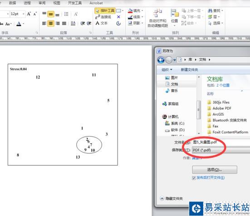Open the View (视图) ribbon tab
This screenshot has width=250, height=216.
pyautogui.click(x=57, y=3)
